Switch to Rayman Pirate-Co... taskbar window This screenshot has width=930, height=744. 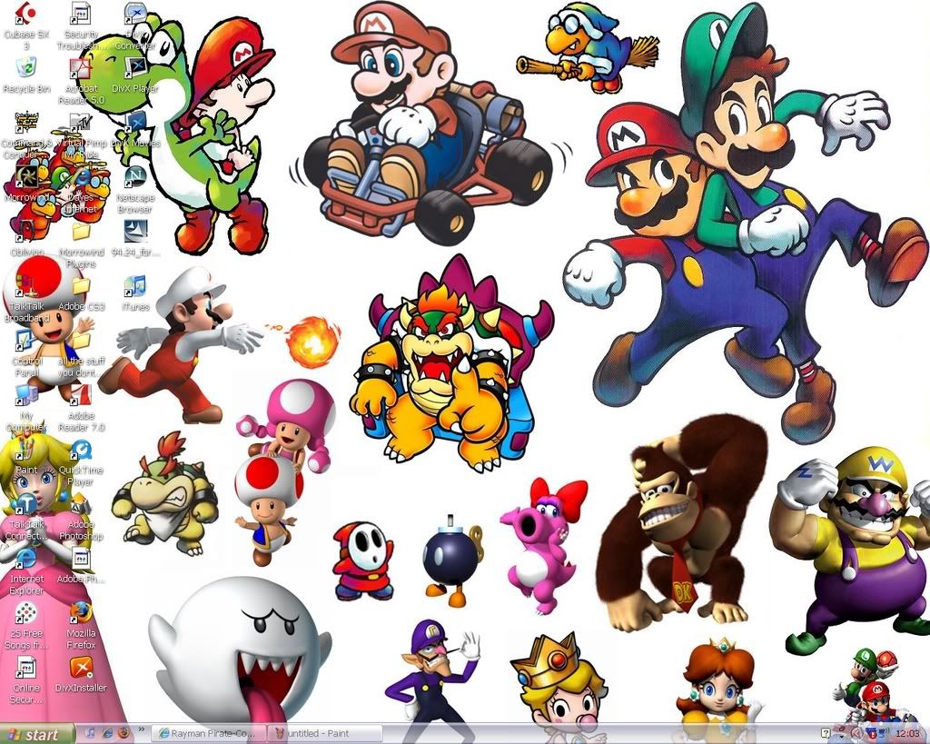[208, 734]
